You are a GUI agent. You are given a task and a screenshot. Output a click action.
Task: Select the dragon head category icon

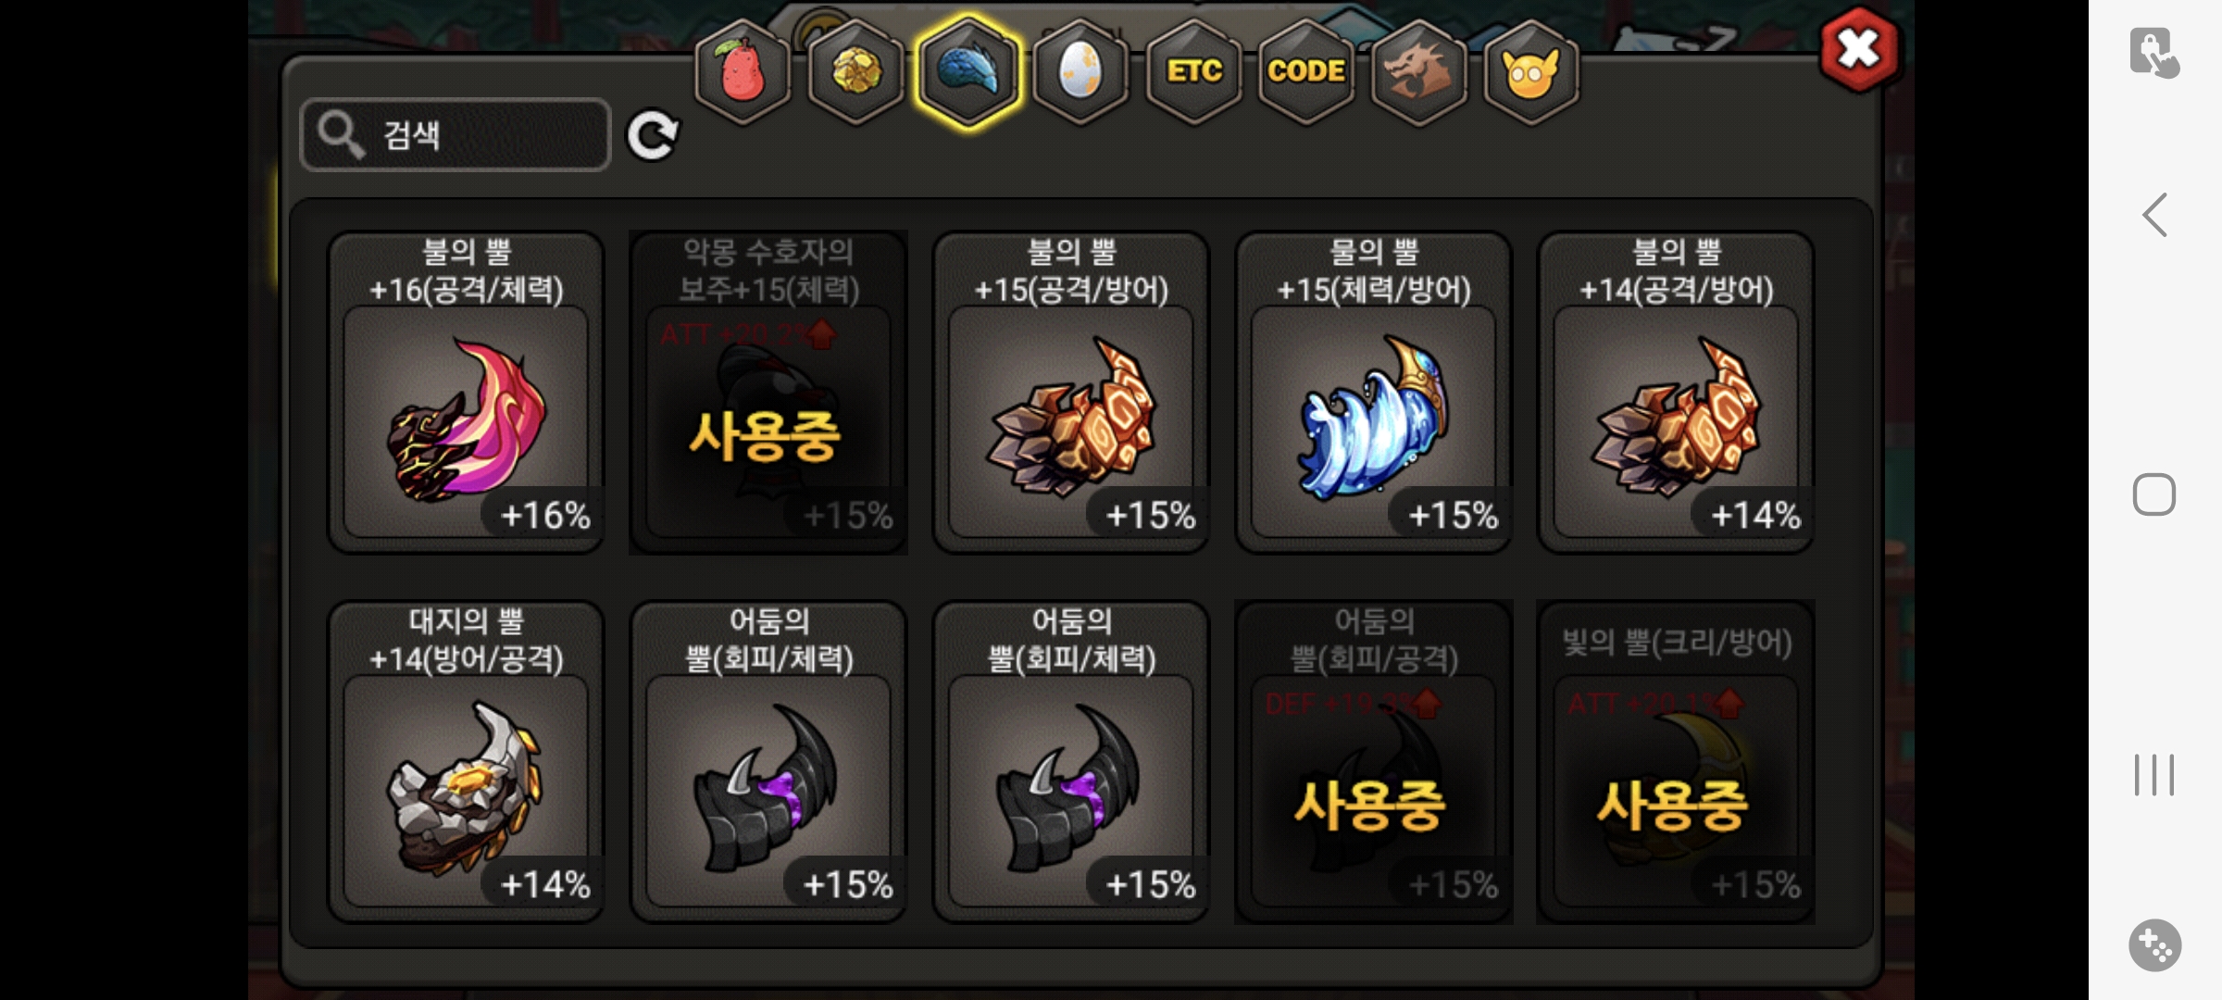tap(1418, 71)
